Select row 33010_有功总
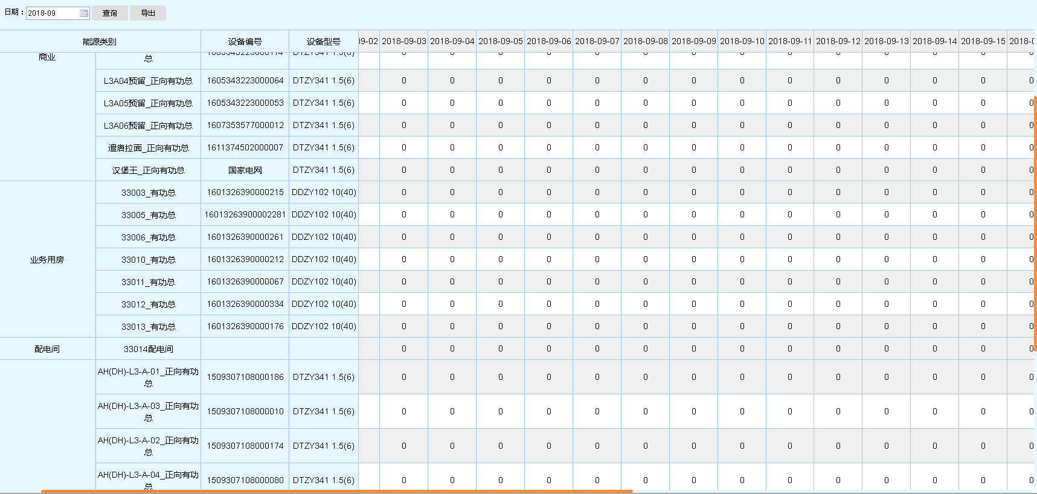The height and width of the screenshot is (494, 1037). click(148, 260)
